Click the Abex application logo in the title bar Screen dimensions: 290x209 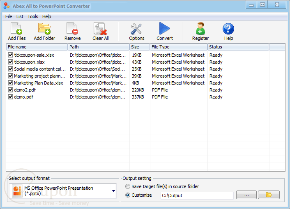7,6
